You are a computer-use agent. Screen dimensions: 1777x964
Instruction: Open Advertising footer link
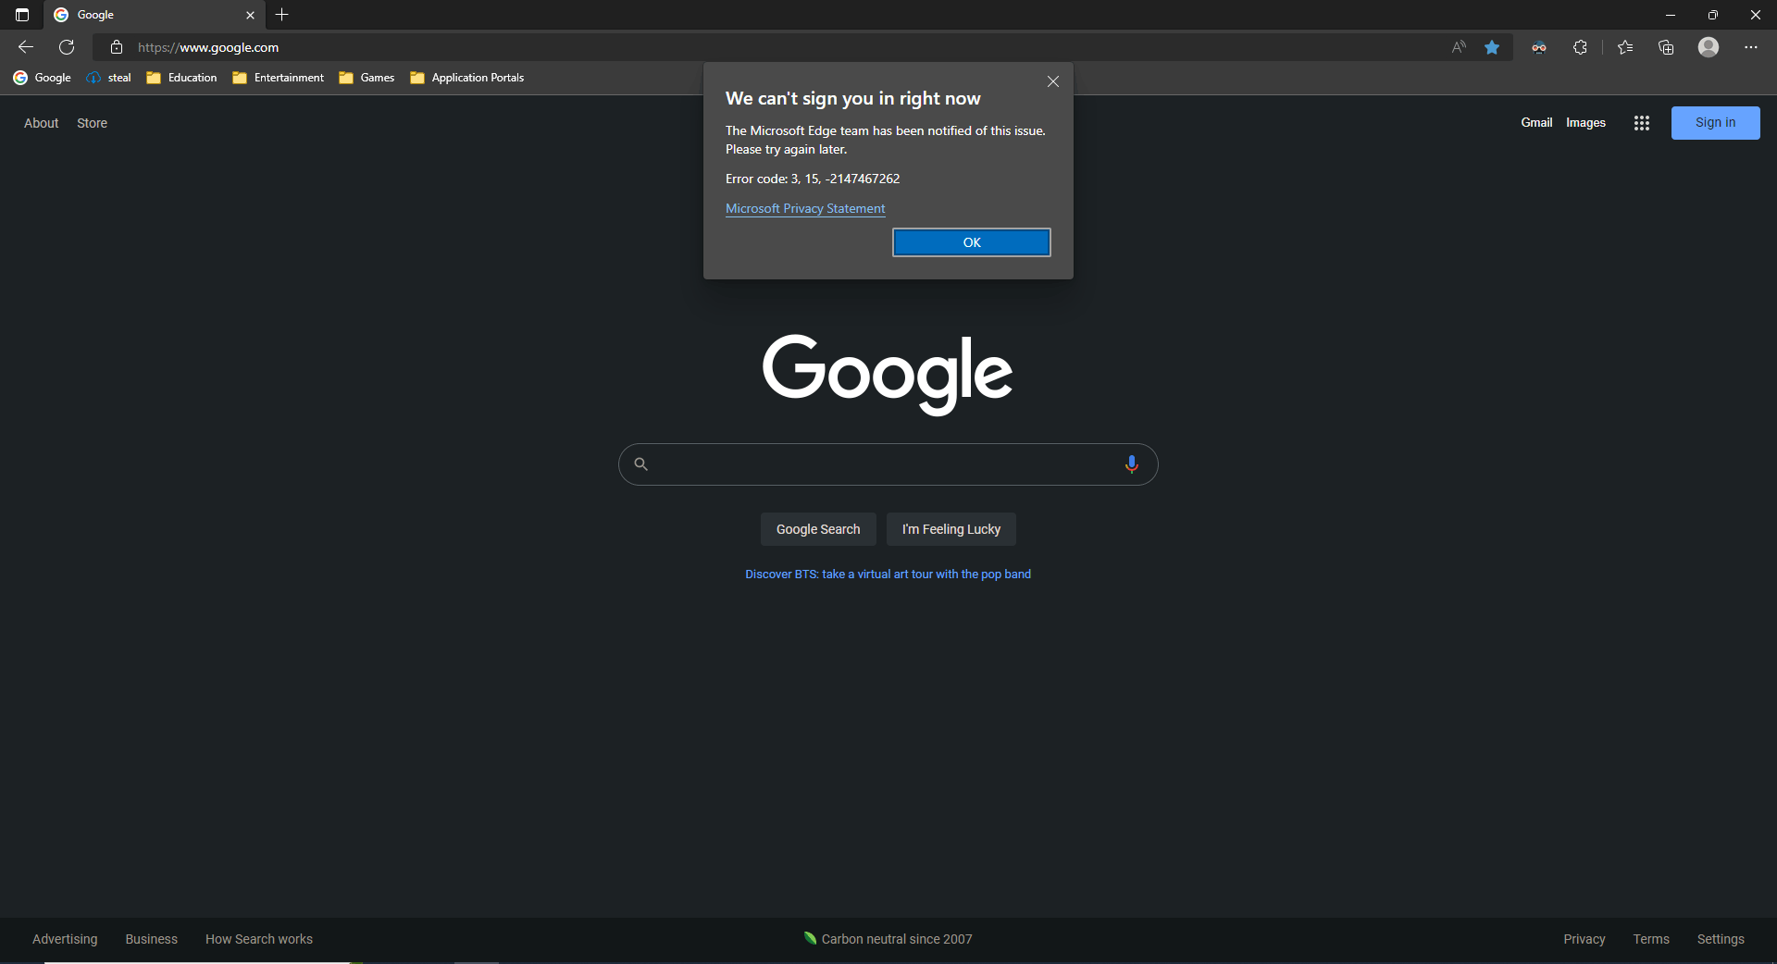[x=65, y=939]
